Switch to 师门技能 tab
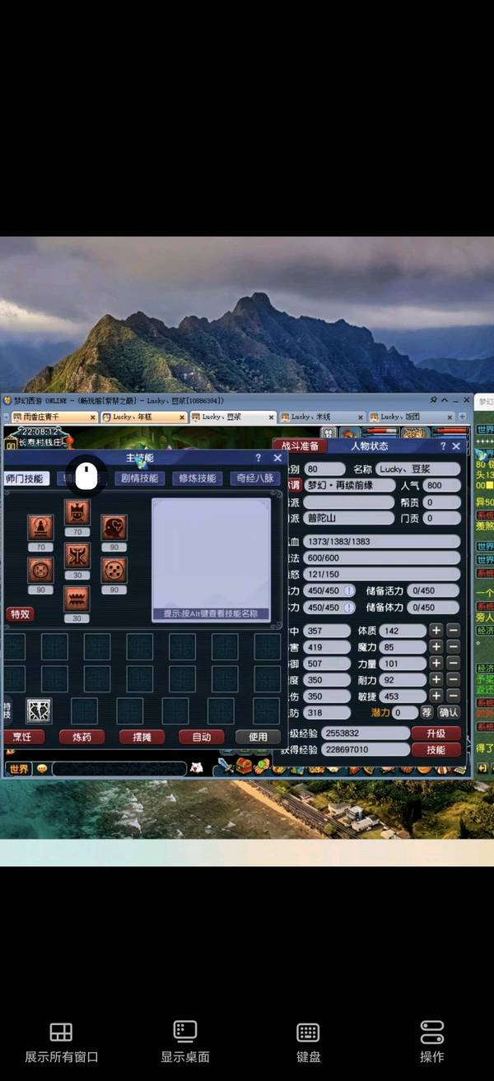The width and height of the screenshot is (494, 1081). pyautogui.click(x=26, y=478)
